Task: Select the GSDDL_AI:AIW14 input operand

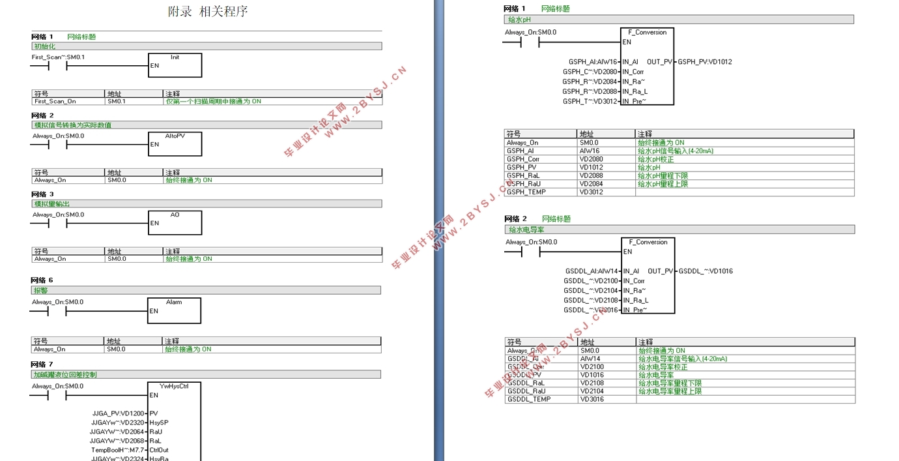Action: pyautogui.click(x=592, y=271)
